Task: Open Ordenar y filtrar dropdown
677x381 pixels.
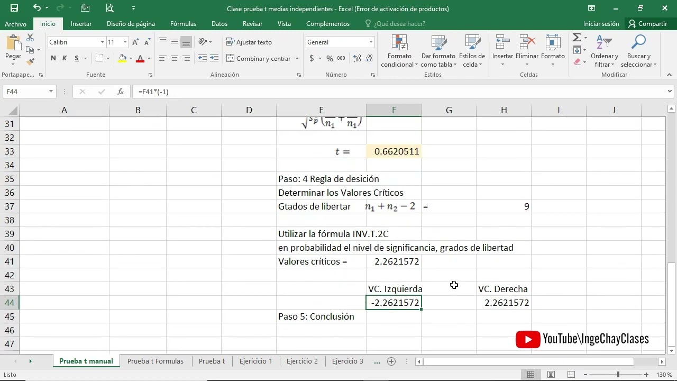Action: [x=605, y=51]
